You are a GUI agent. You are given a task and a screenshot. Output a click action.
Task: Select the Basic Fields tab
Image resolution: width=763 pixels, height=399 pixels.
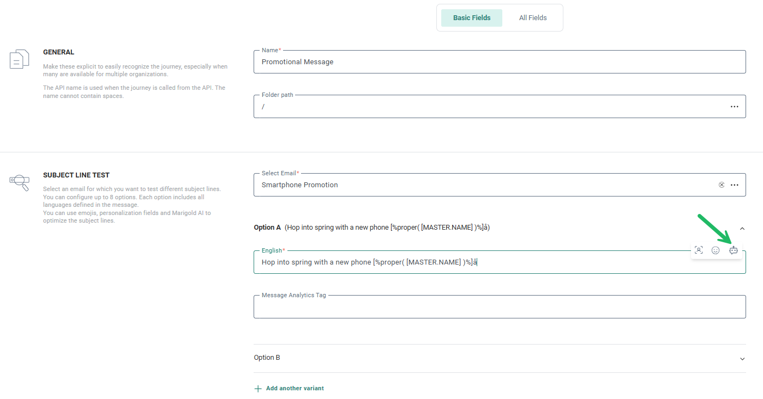coord(471,18)
